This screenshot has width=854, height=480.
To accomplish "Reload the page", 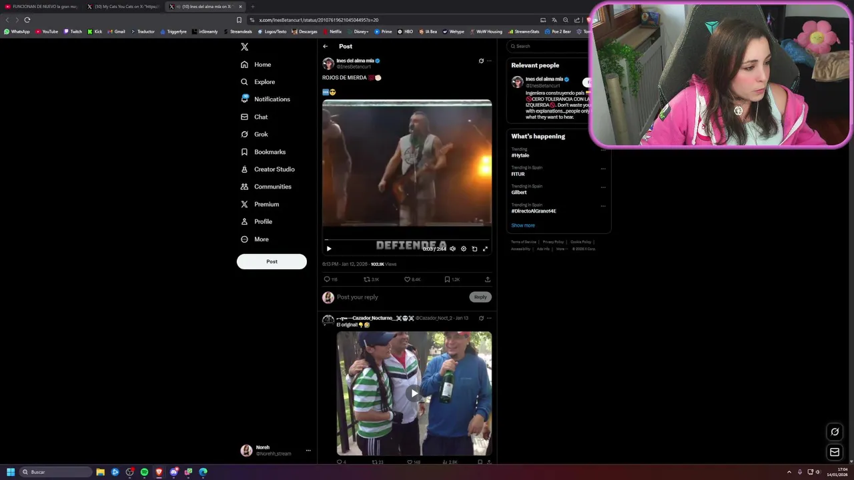I will (27, 20).
